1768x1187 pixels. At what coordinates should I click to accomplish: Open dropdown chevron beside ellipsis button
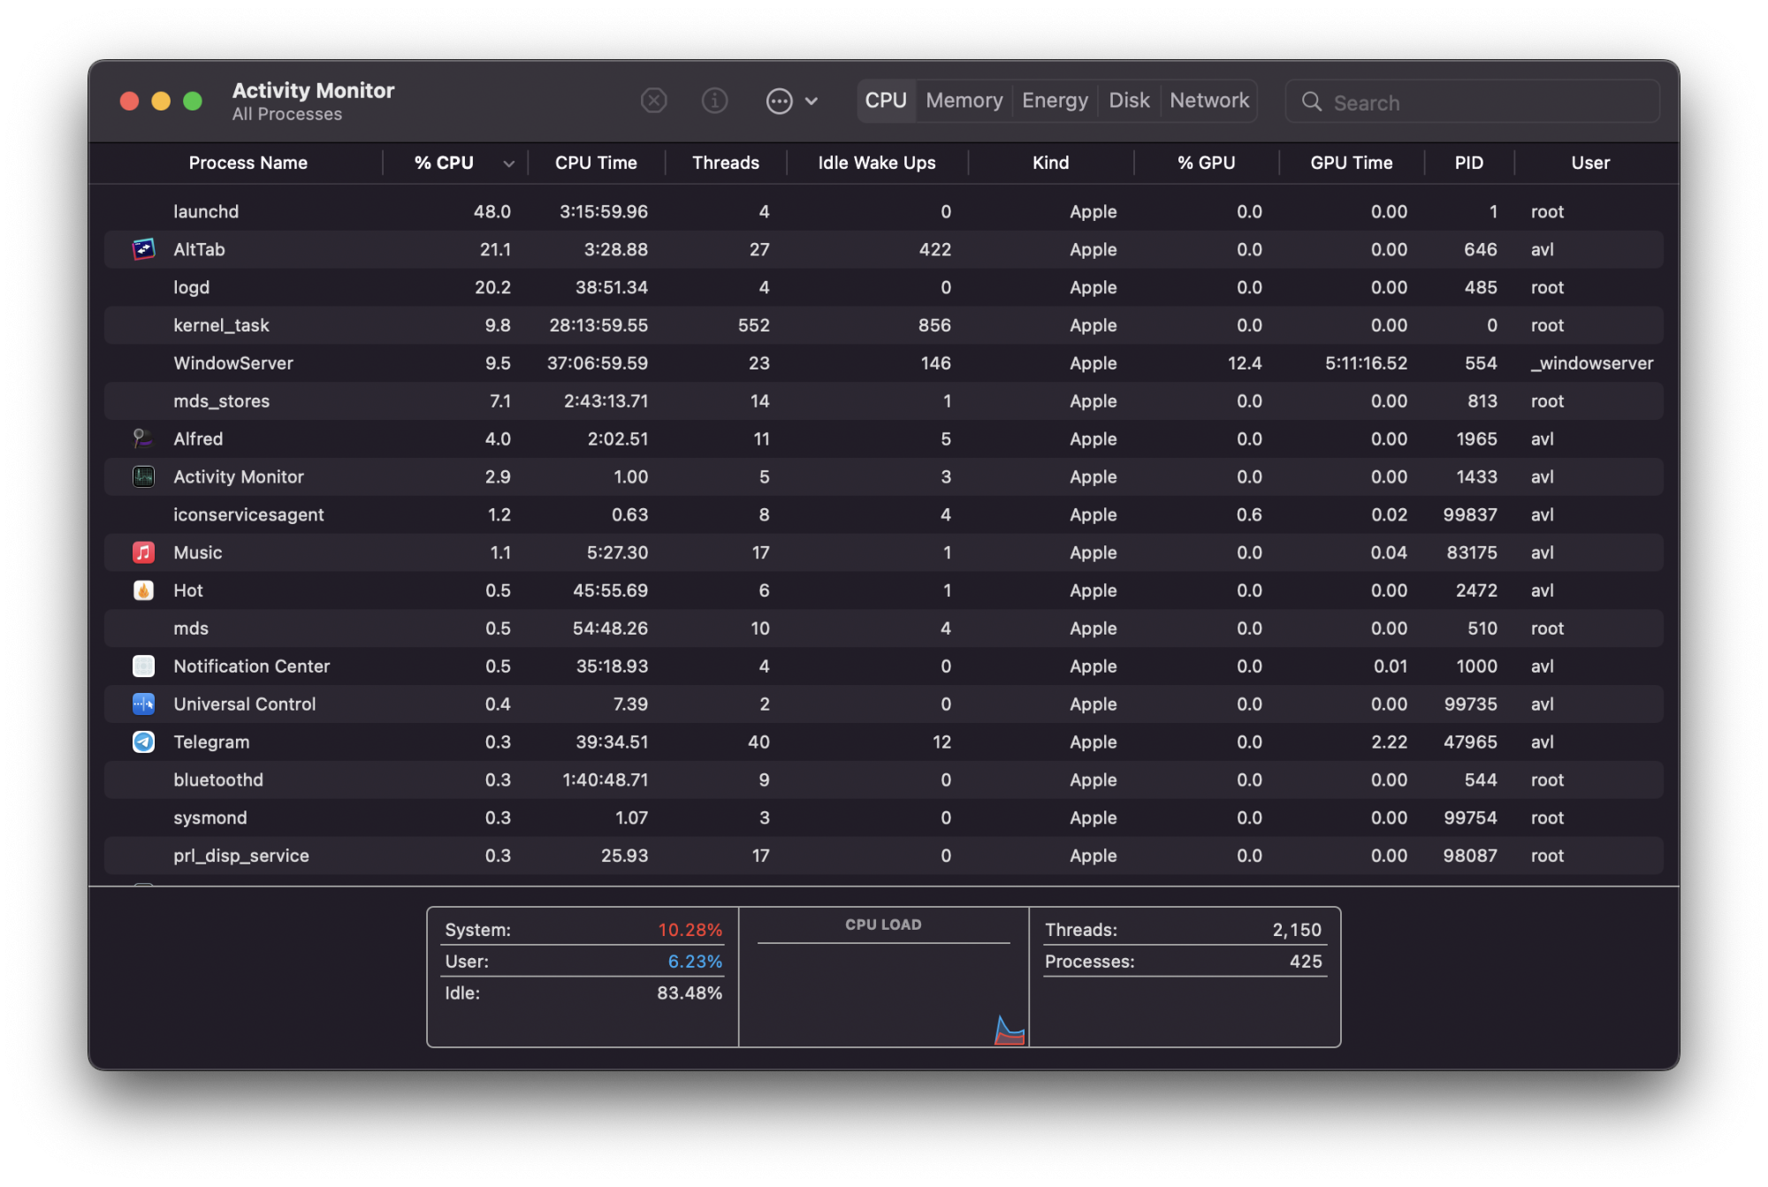click(x=812, y=101)
